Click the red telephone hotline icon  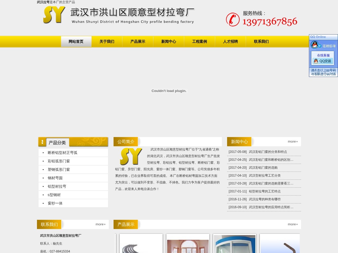(x=233, y=20)
